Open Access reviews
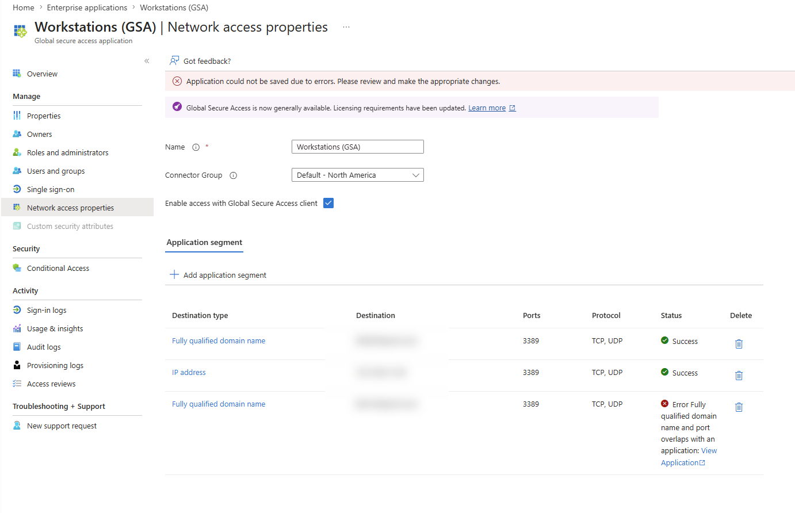 (x=51, y=384)
